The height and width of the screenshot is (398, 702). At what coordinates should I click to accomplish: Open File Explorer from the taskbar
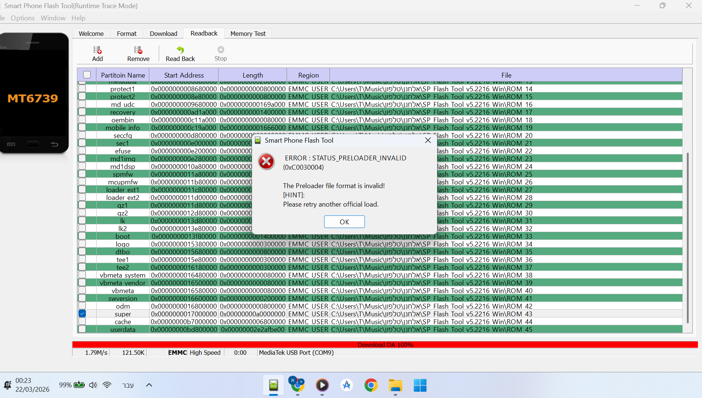coord(395,385)
